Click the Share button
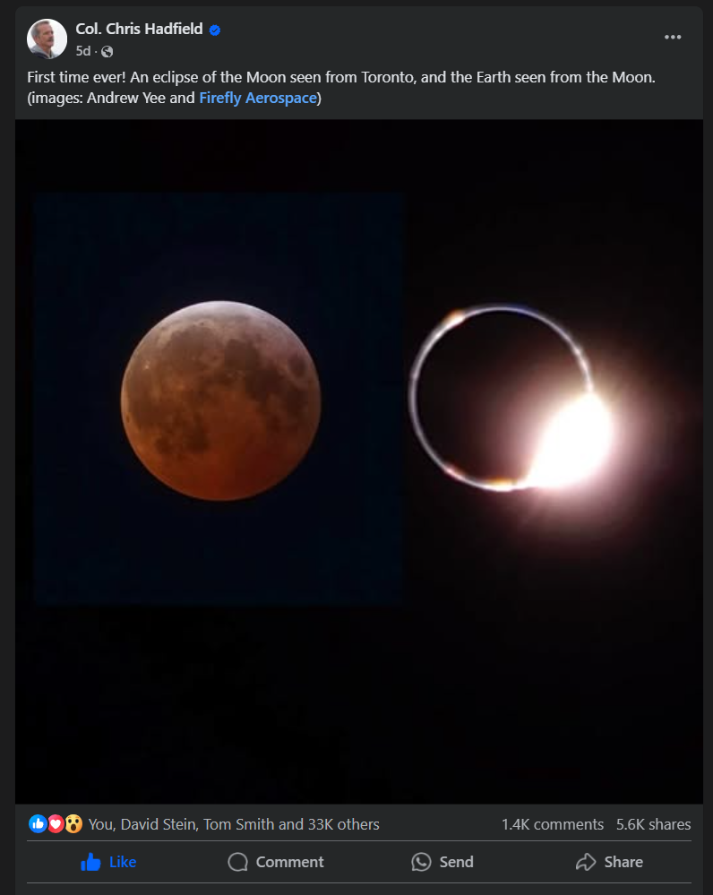Viewport: 713px width, 895px height. click(x=609, y=862)
